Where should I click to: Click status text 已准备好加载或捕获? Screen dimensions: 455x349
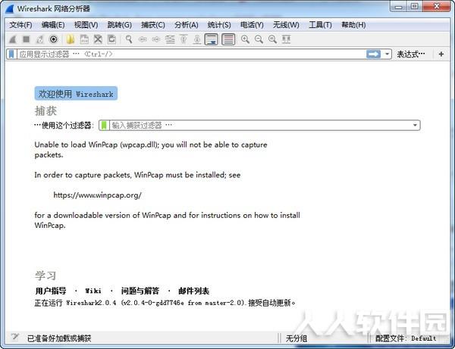coord(59,338)
